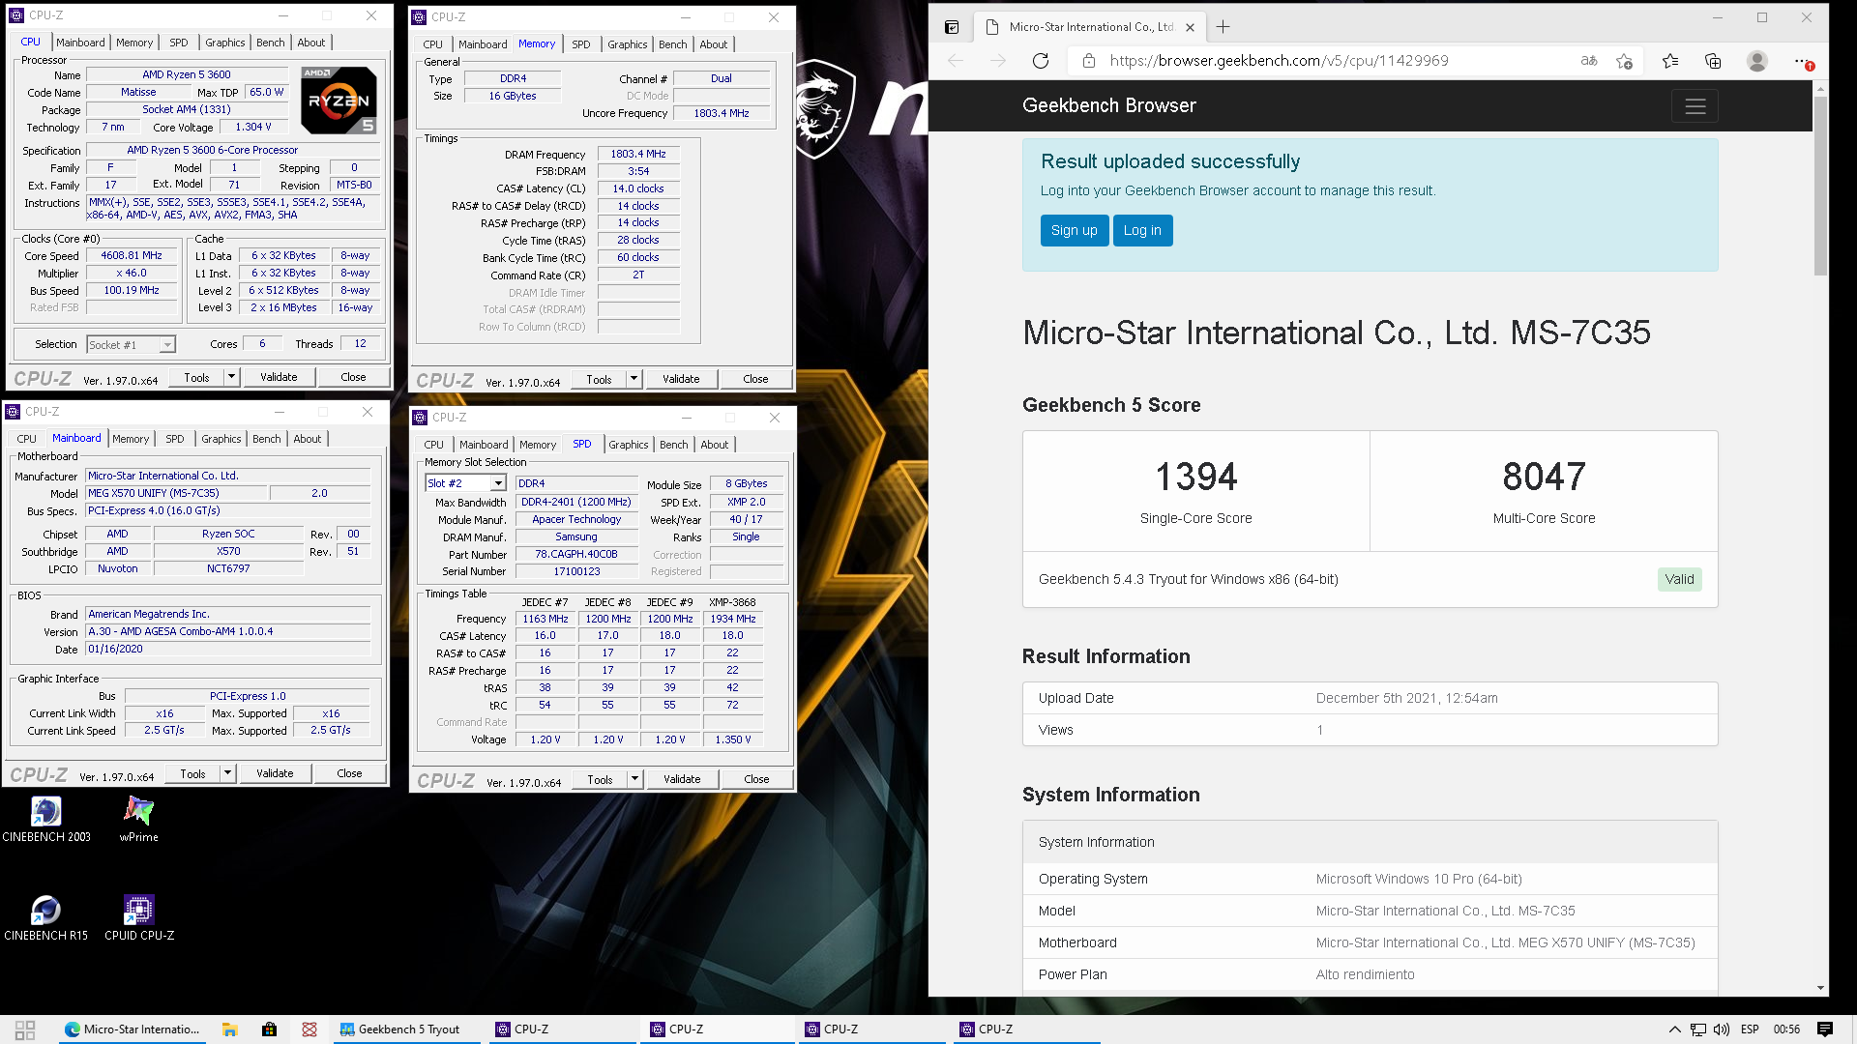Switch to Mainboard tab in top-left CPU-Z window
This screenshot has height=1044, width=1857.
[x=80, y=43]
